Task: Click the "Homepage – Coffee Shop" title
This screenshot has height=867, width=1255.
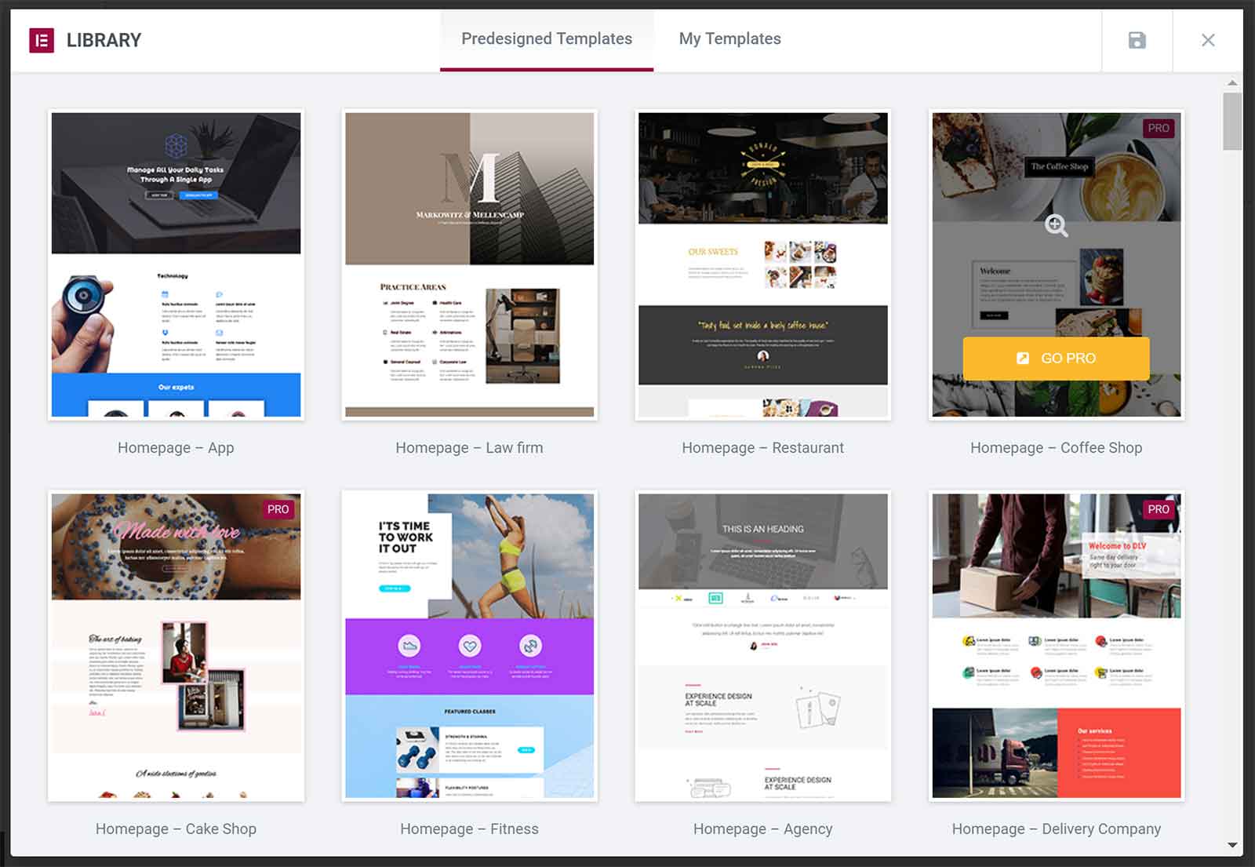Action: click(x=1057, y=447)
